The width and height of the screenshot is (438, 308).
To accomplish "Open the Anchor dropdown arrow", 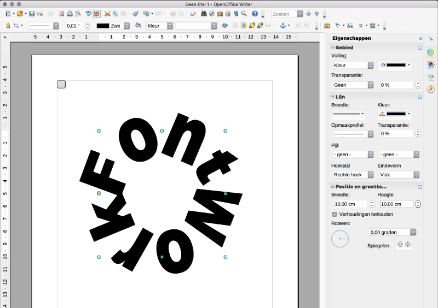I will 289,25.
